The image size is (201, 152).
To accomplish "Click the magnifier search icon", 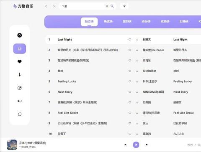I will 112,6.
